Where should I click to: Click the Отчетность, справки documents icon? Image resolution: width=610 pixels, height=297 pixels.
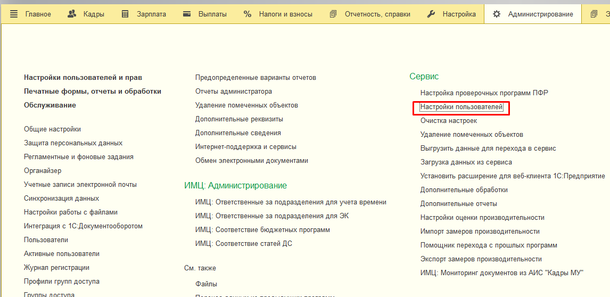(x=333, y=14)
